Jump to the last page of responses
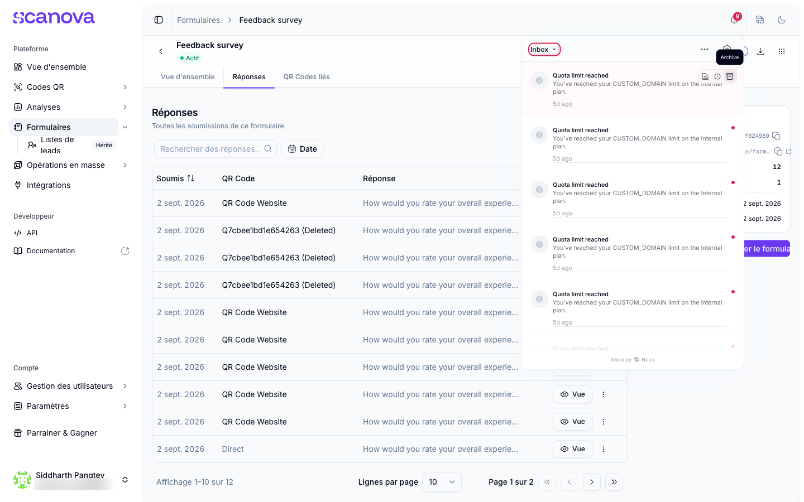This screenshot has height=502, width=804. point(614,482)
